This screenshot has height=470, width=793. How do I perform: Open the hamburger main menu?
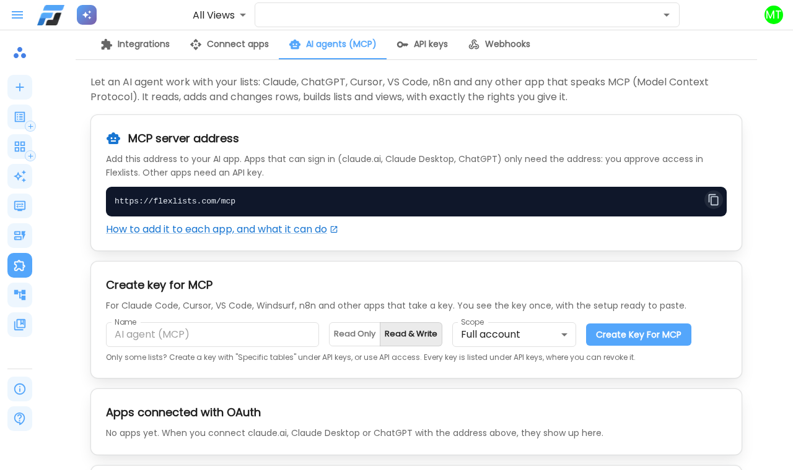pos(17,15)
